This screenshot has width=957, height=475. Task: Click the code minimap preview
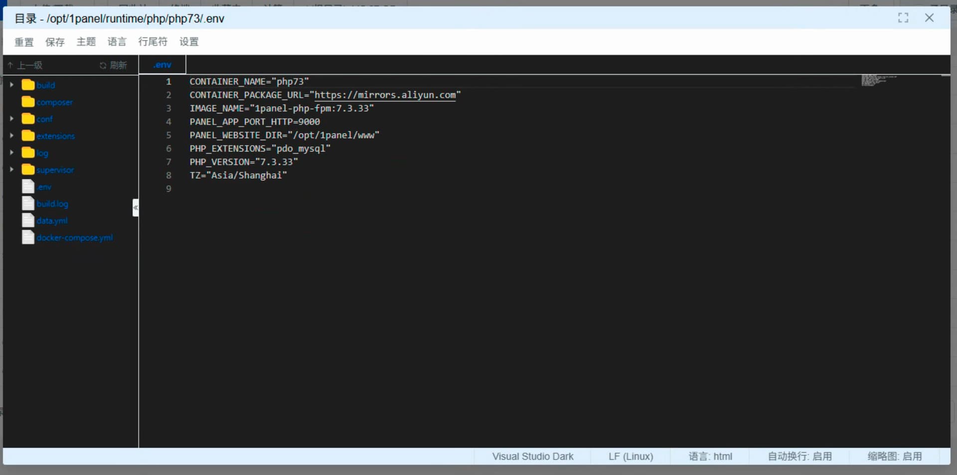click(x=877, y=80)
